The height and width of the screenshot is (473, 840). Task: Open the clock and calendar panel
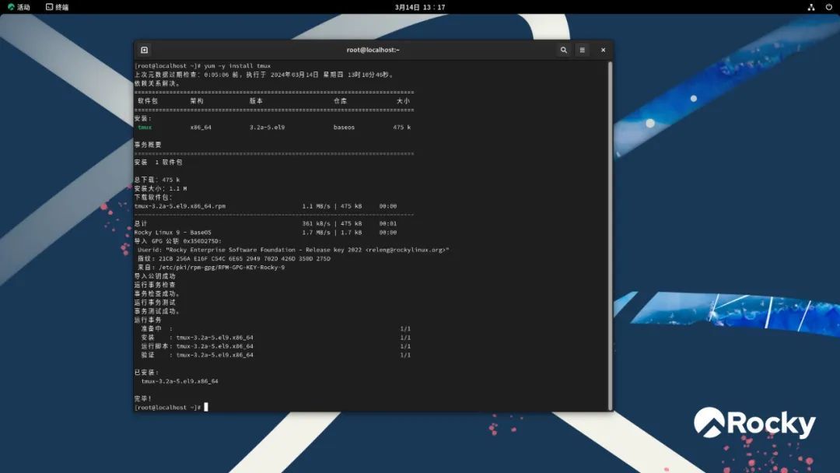420,7
